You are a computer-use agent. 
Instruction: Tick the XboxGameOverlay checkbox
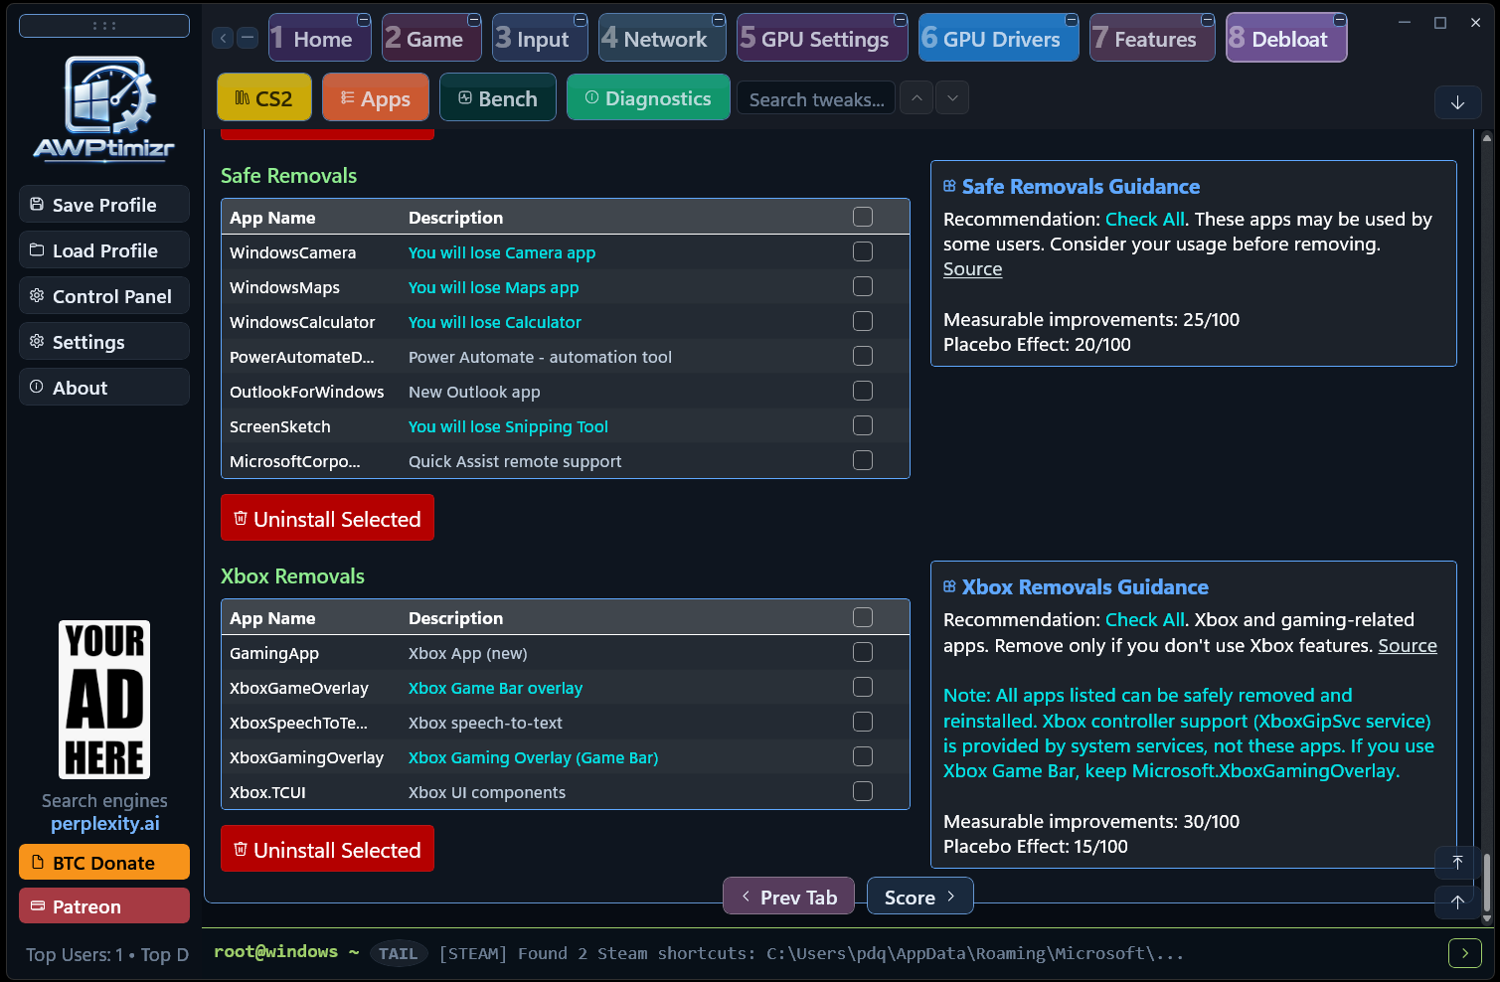coord(863,687)
